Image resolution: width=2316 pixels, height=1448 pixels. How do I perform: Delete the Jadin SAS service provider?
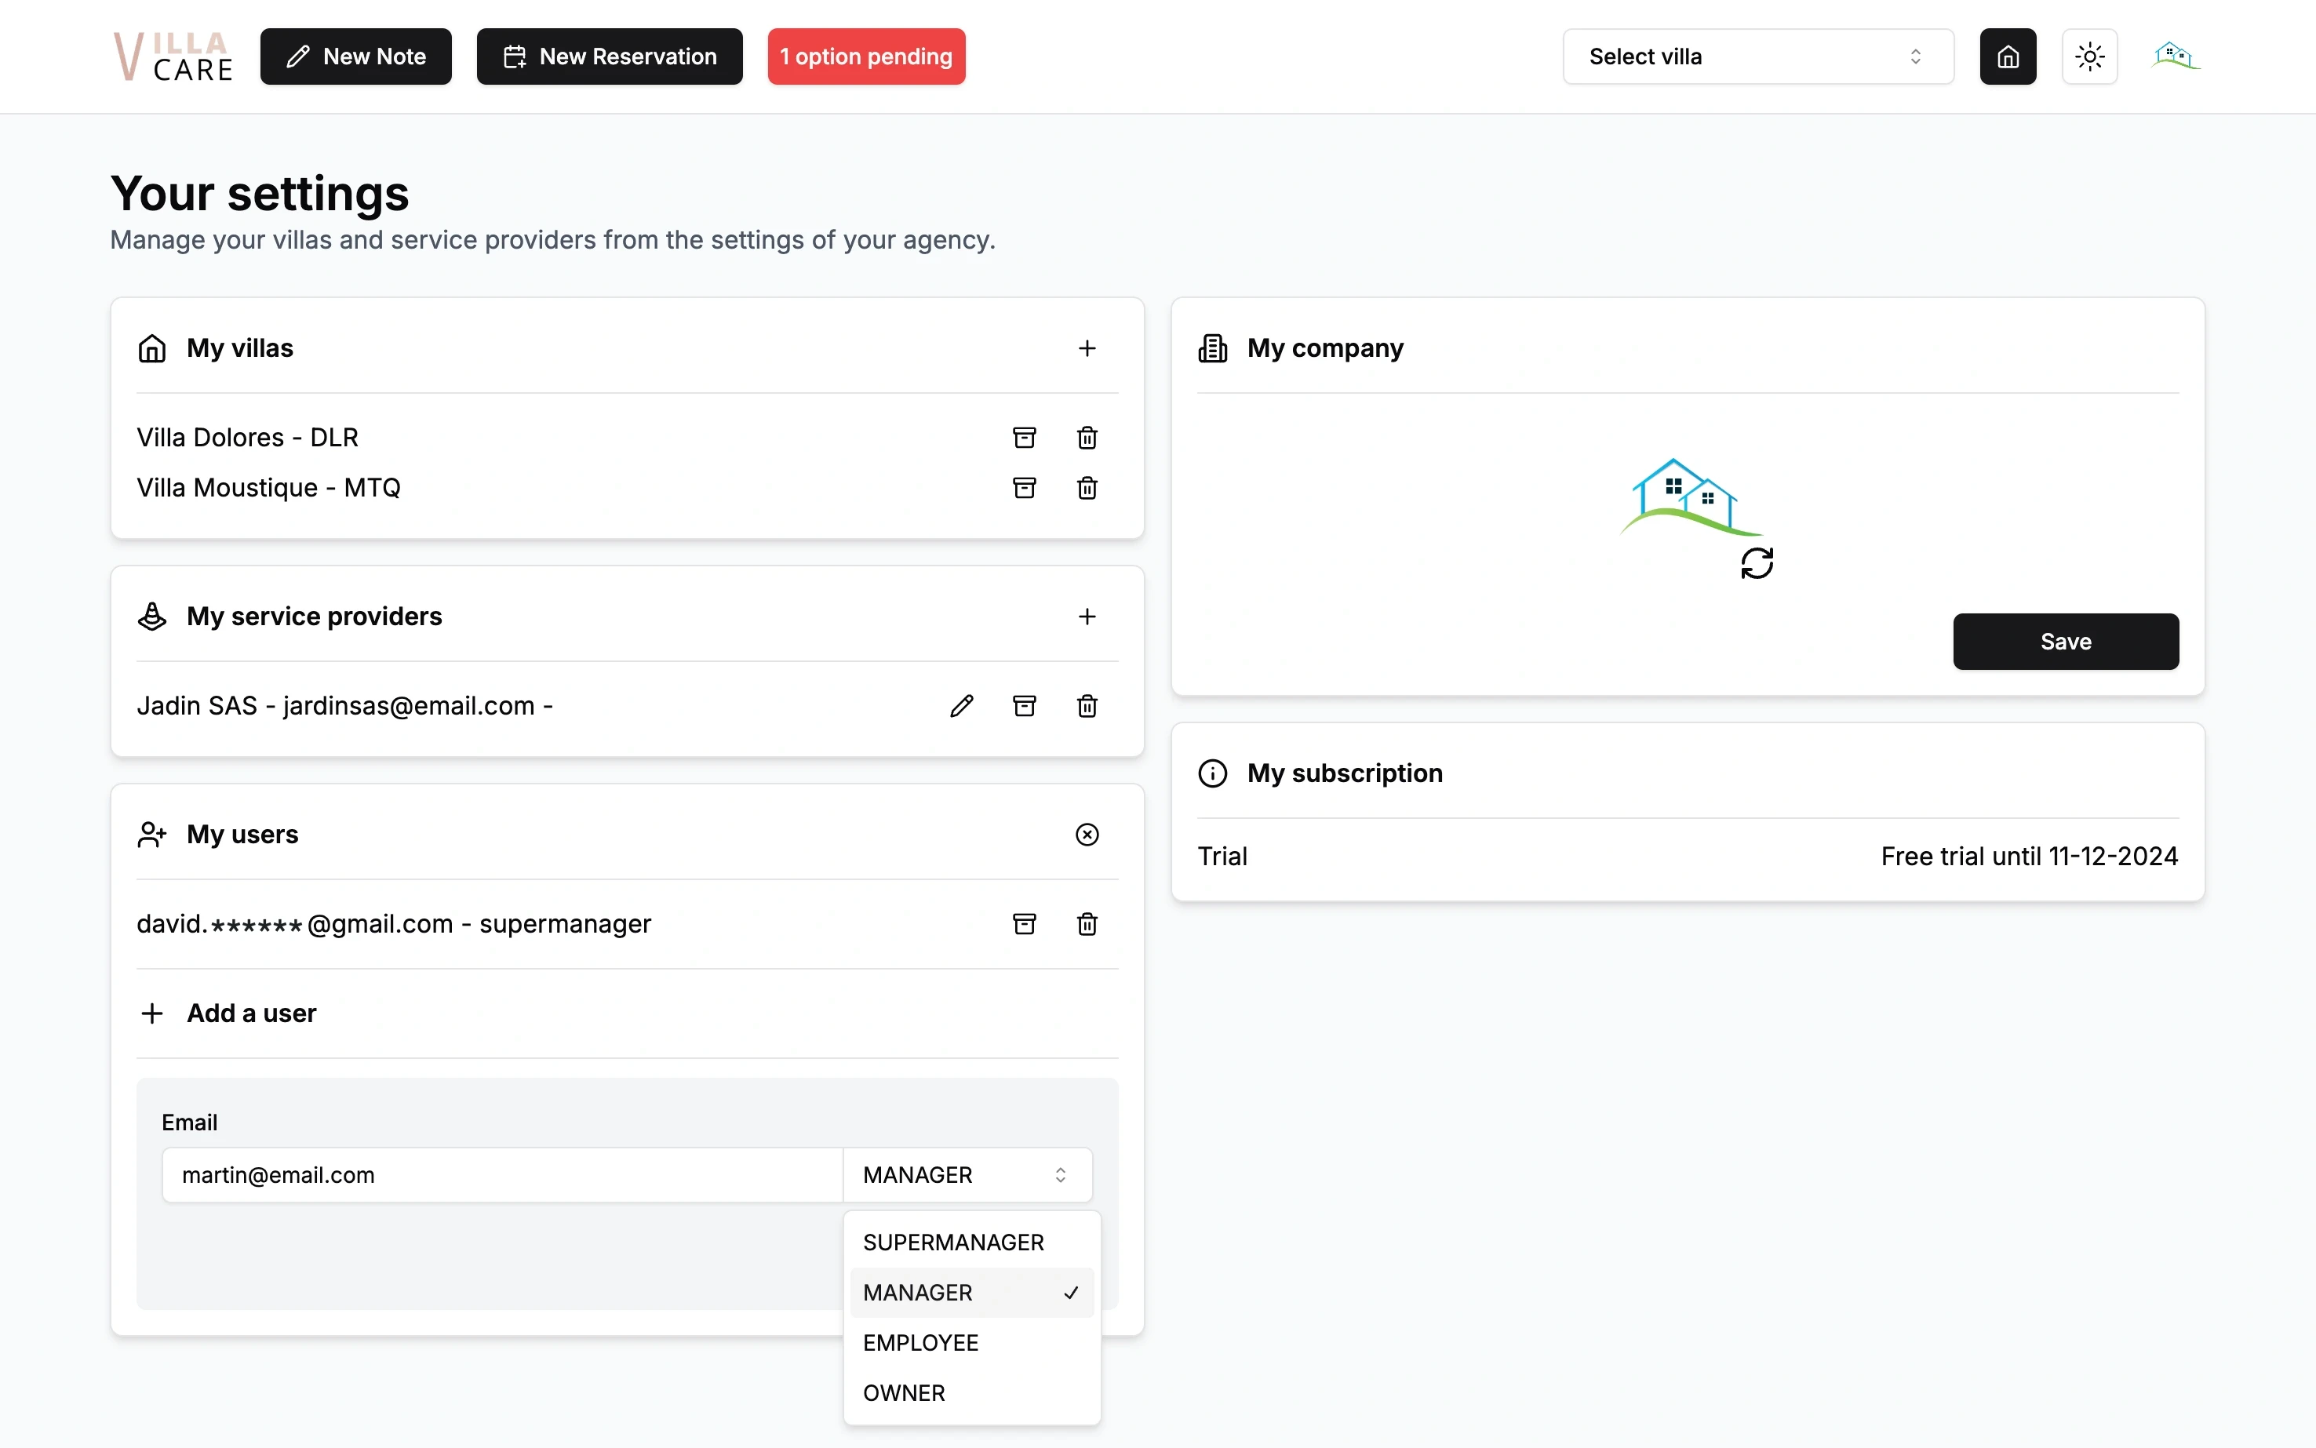pyautogui.click(x=1086, y=706)
